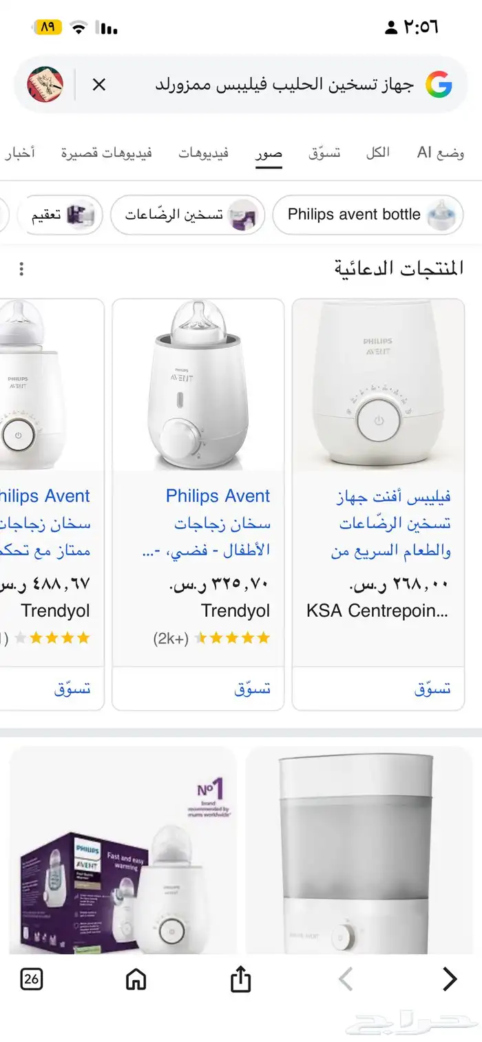Open the الكل results tab

click(x=377, y=153)
